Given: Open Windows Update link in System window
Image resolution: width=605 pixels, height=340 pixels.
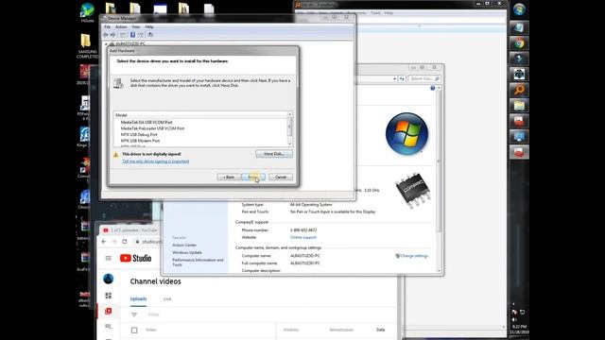Looking at the screenshot, I should [187, 252].
